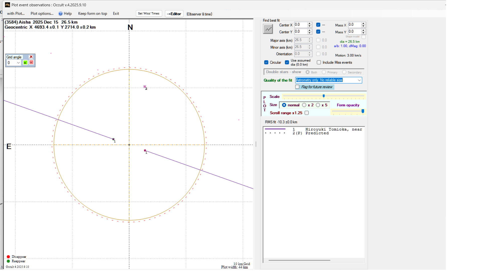Increase Mass X using the up arrow
This screenshot has height=276, width=486.
[x=363, y=24]
